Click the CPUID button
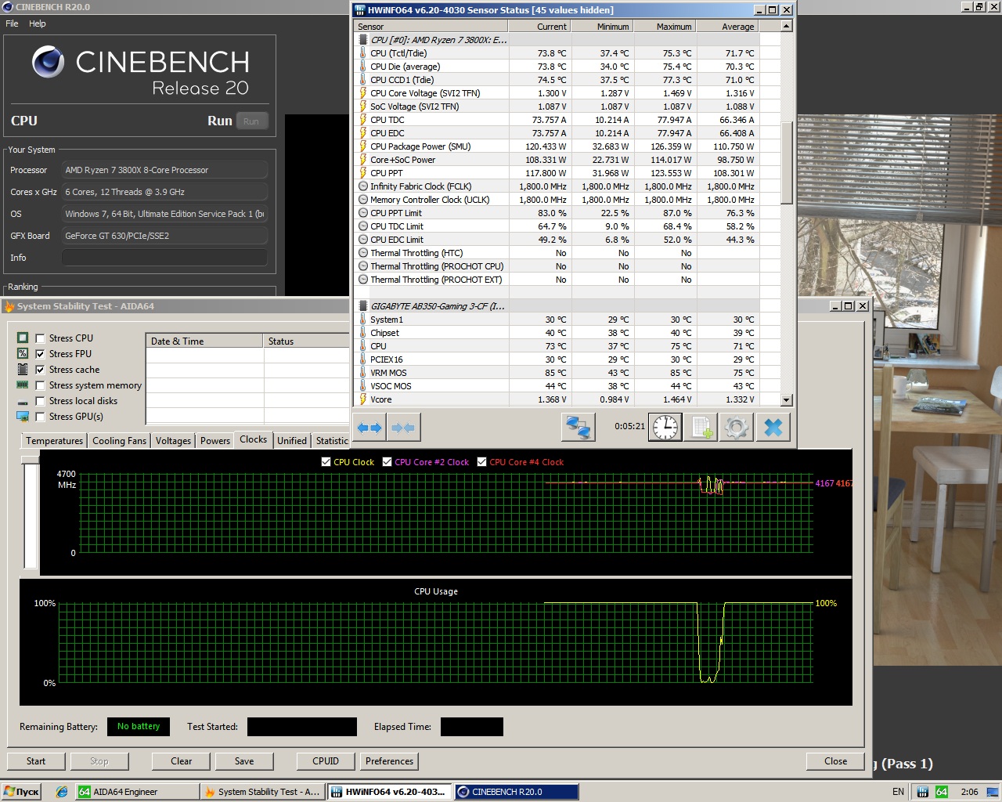 (x=326, y=761)
